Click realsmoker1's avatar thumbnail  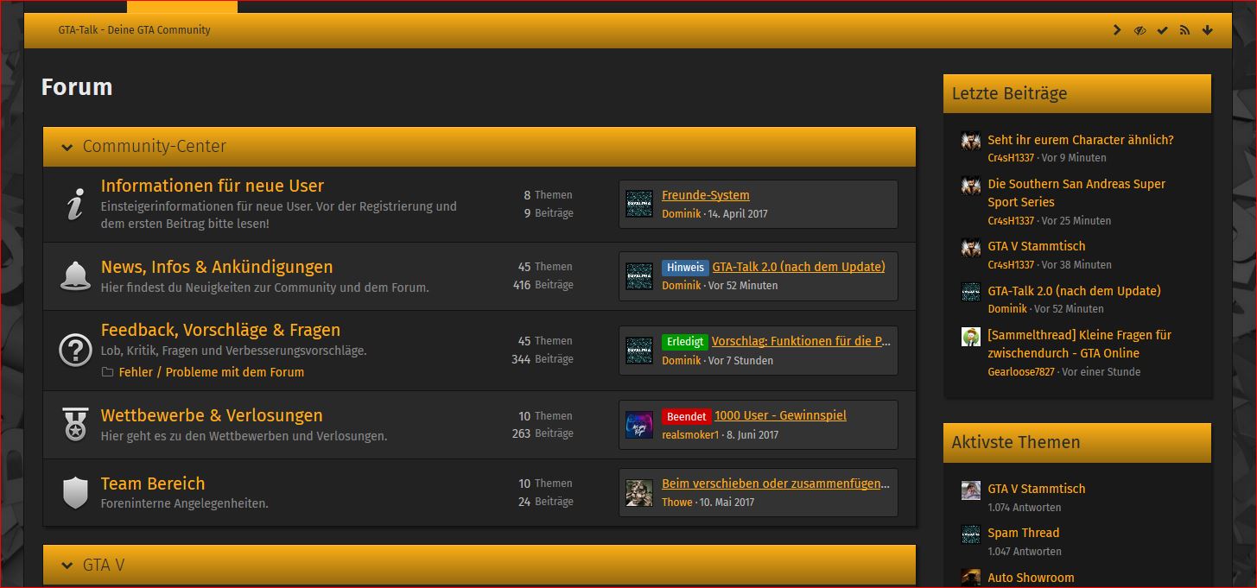639,425
